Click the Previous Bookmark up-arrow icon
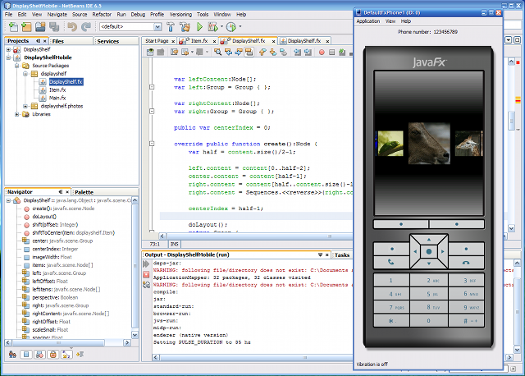This screenshot has width=525, height=376. point(262,52)
